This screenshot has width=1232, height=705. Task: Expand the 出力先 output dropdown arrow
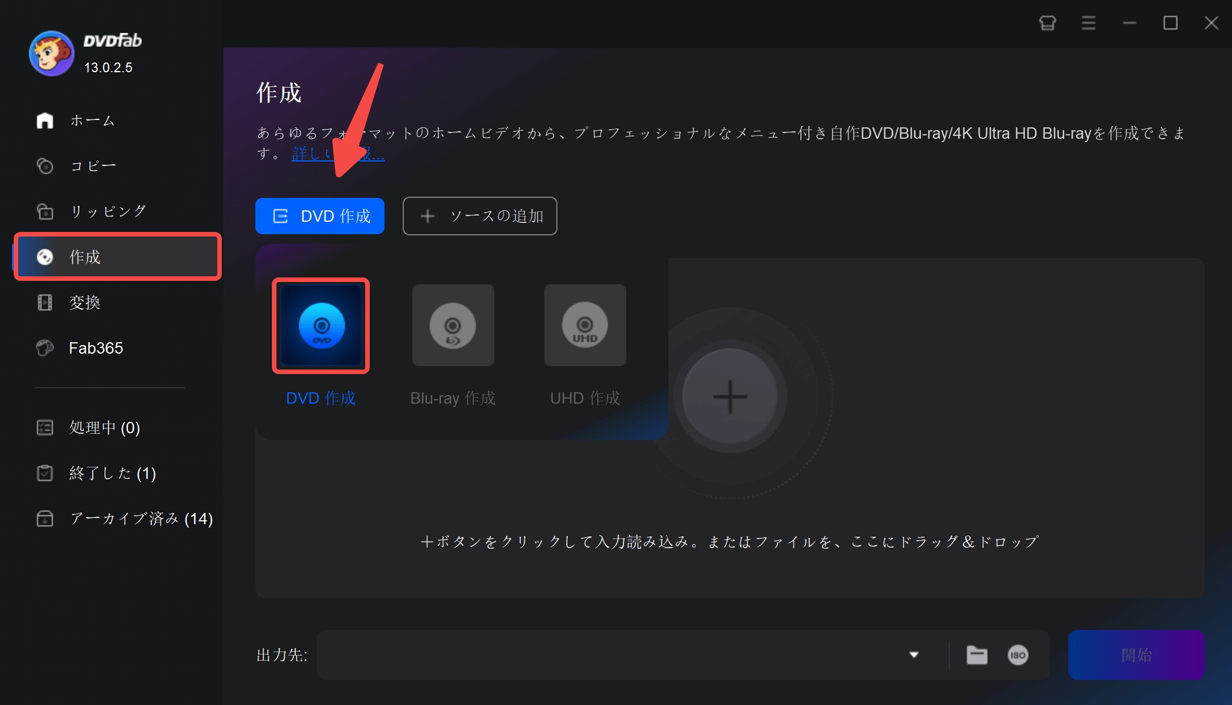(x=914, y=655)
